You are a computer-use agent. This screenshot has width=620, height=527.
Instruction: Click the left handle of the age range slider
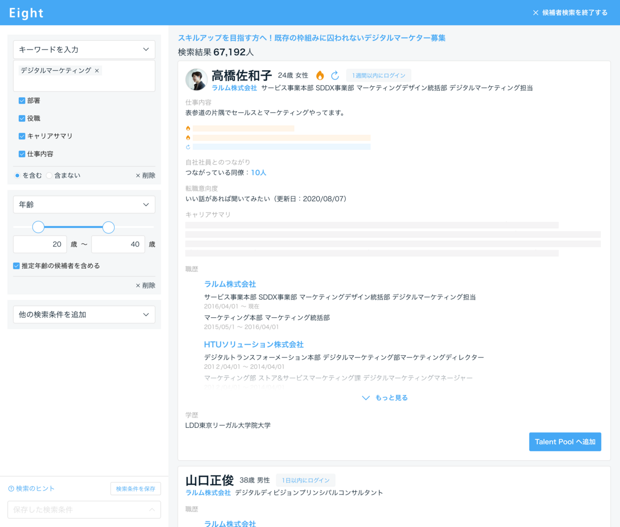tap(38, 227)
